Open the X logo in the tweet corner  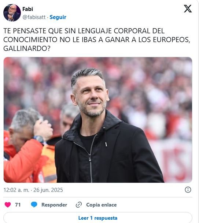[x=188, y=9]
